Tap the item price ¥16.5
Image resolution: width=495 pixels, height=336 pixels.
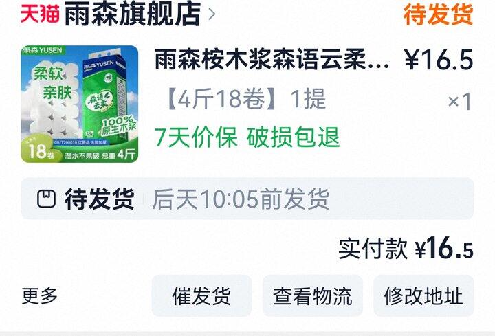coord(439,59)
